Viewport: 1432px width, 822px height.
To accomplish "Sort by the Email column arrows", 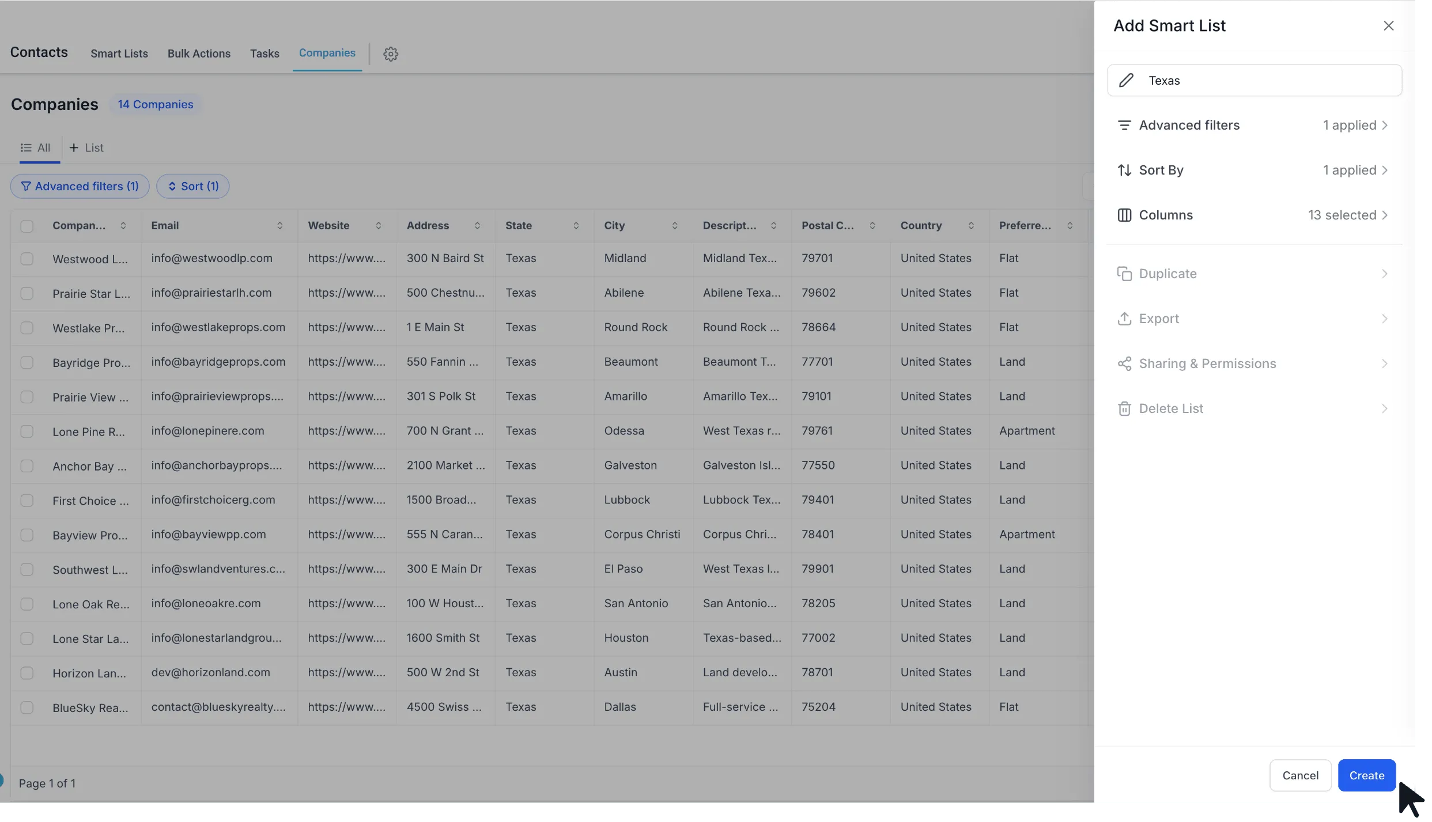I will [x=279, y=226].
